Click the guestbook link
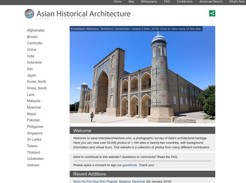 [130, 165]
